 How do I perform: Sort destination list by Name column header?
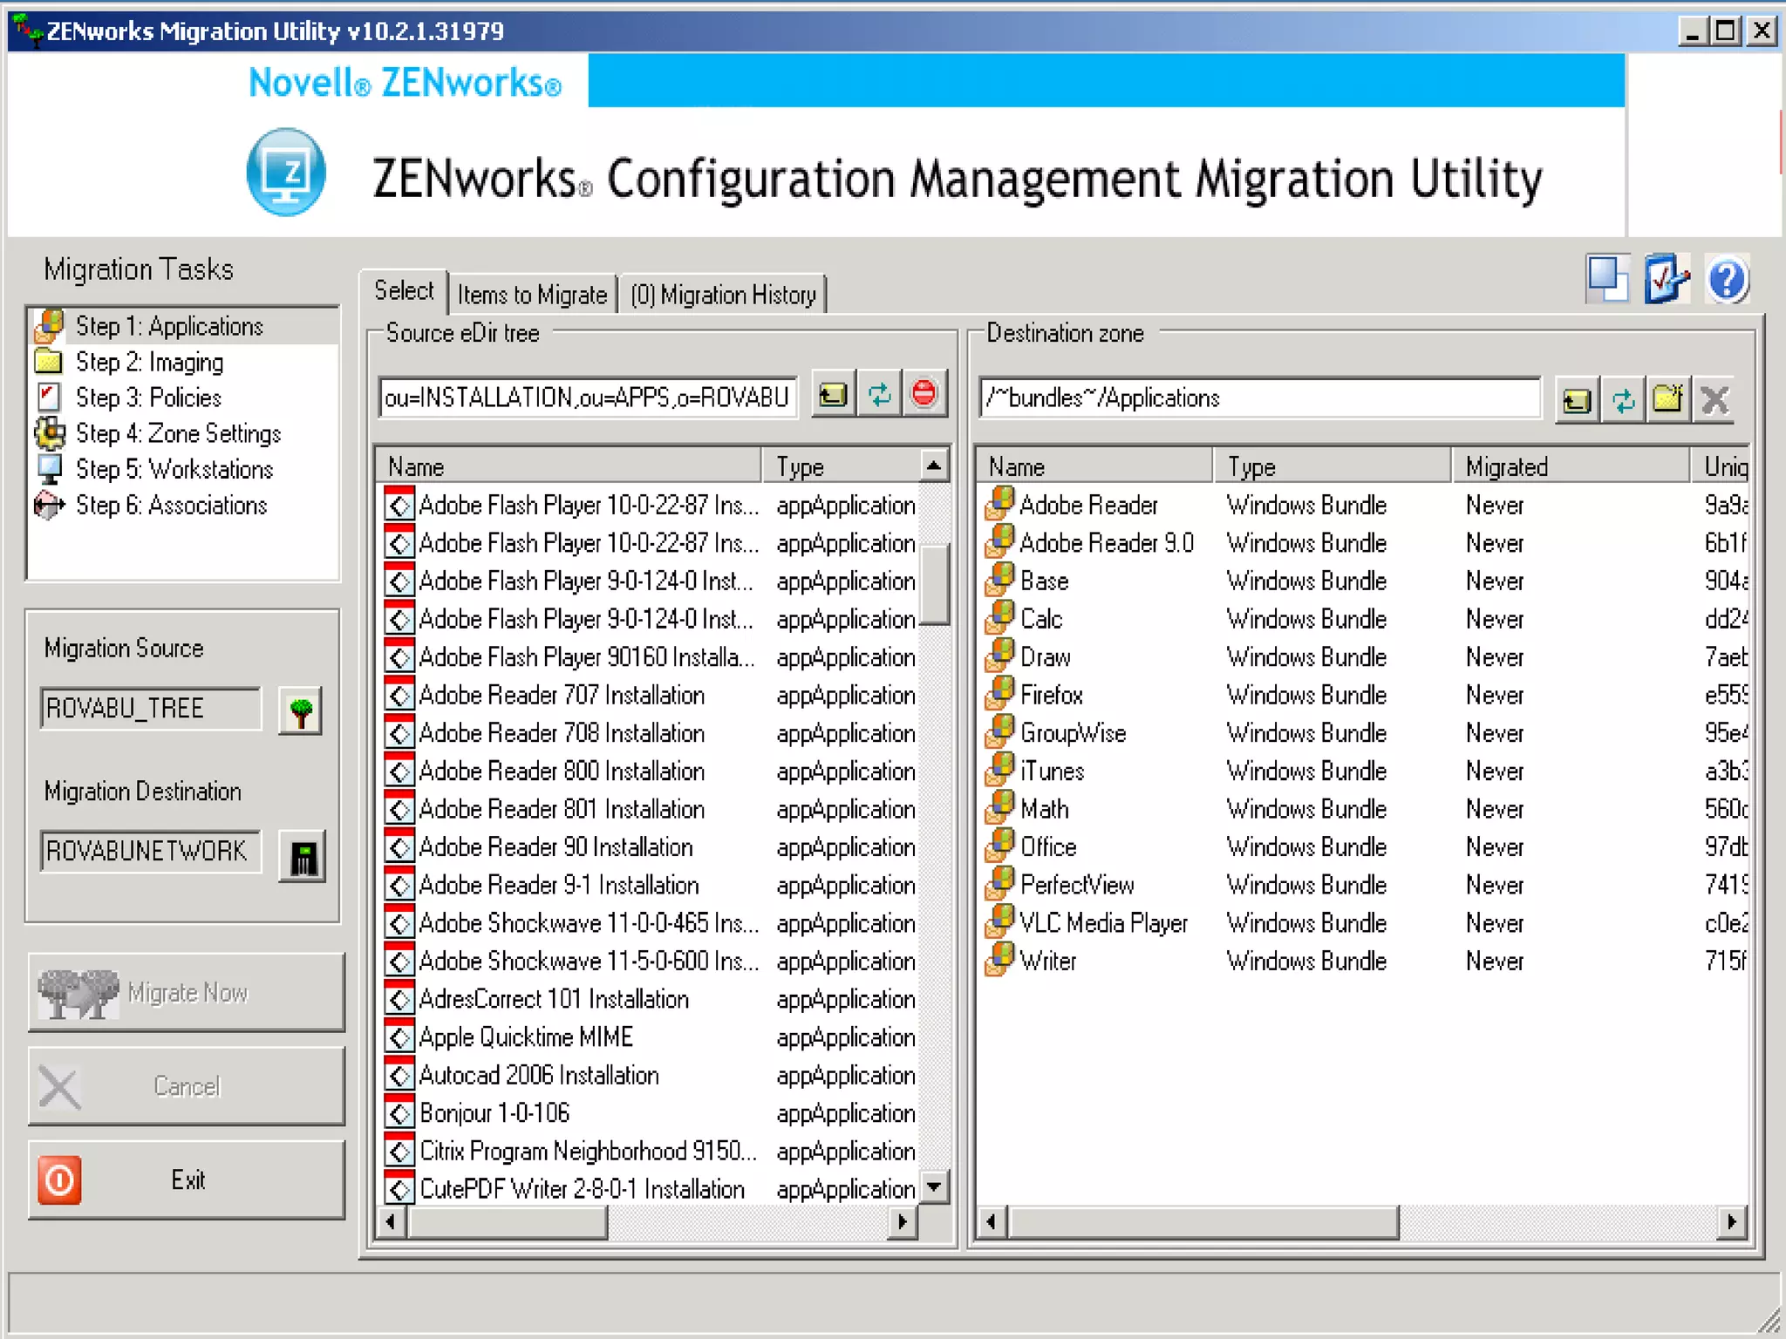tap(1095, 466)
